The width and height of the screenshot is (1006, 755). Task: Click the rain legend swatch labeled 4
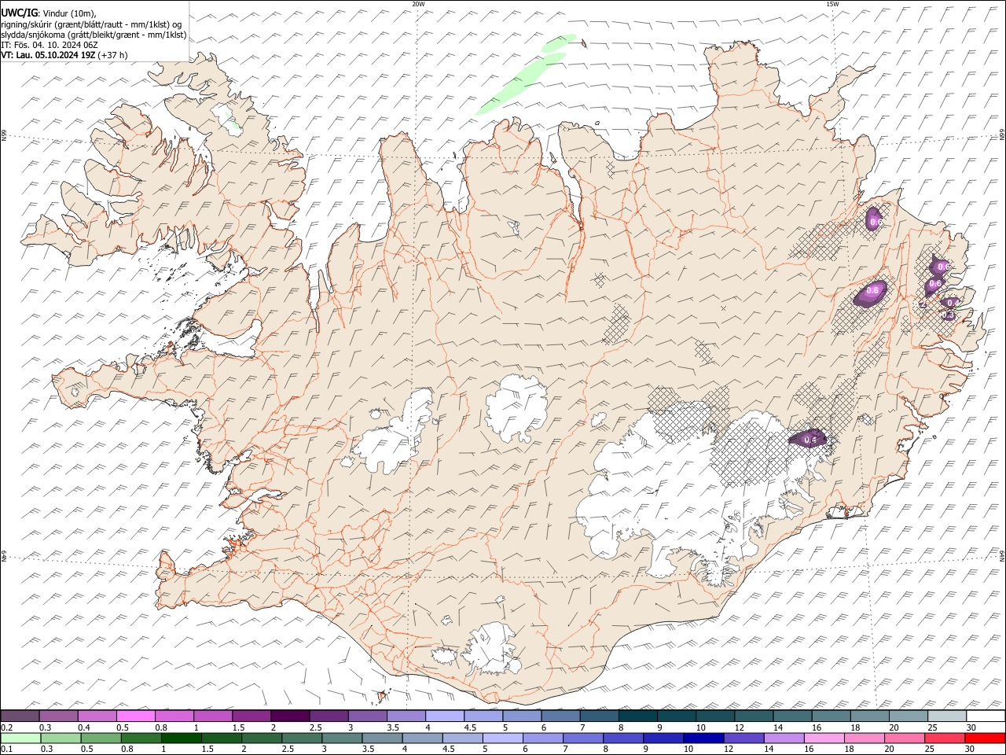tap(421, 738)
